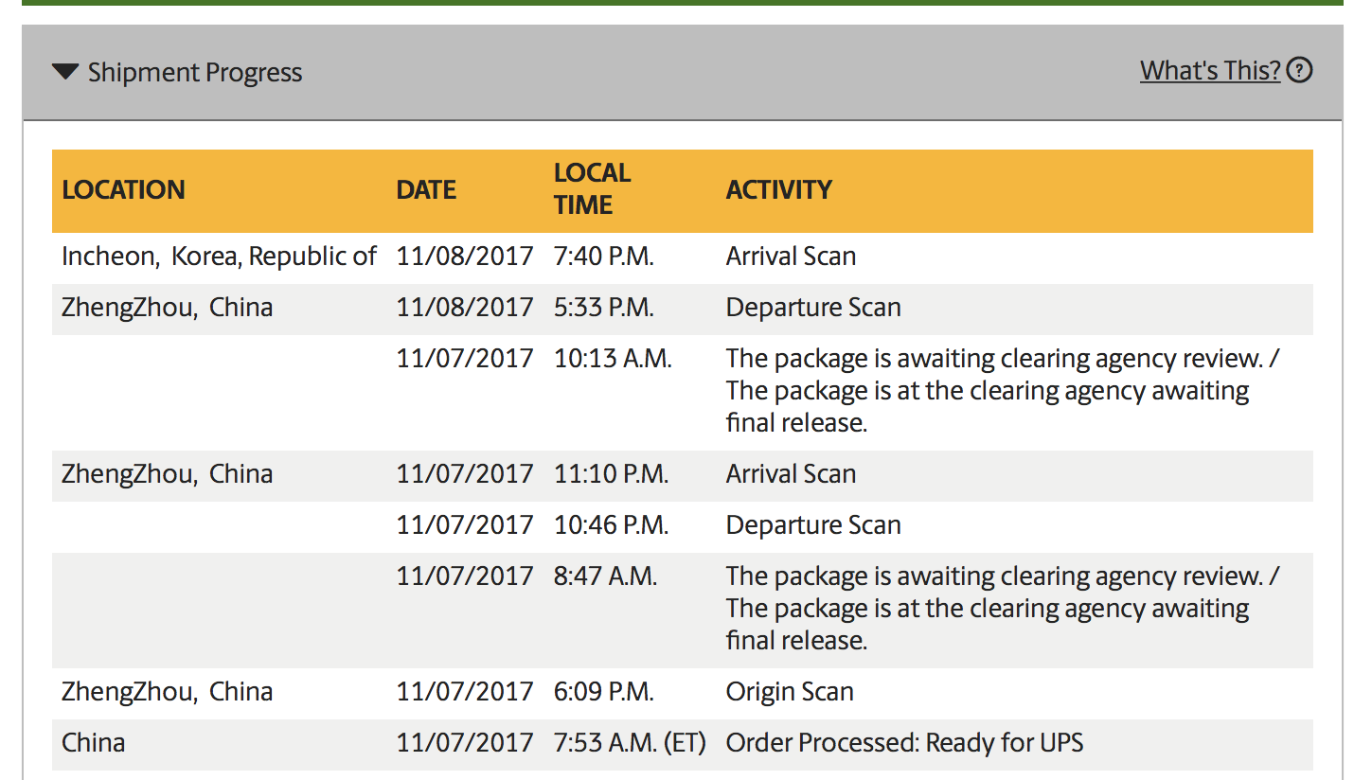Click the Origin Scan activity entry
Viewport: 1354px width, 780px height.
pyautogui.click(x=790, y=692)
